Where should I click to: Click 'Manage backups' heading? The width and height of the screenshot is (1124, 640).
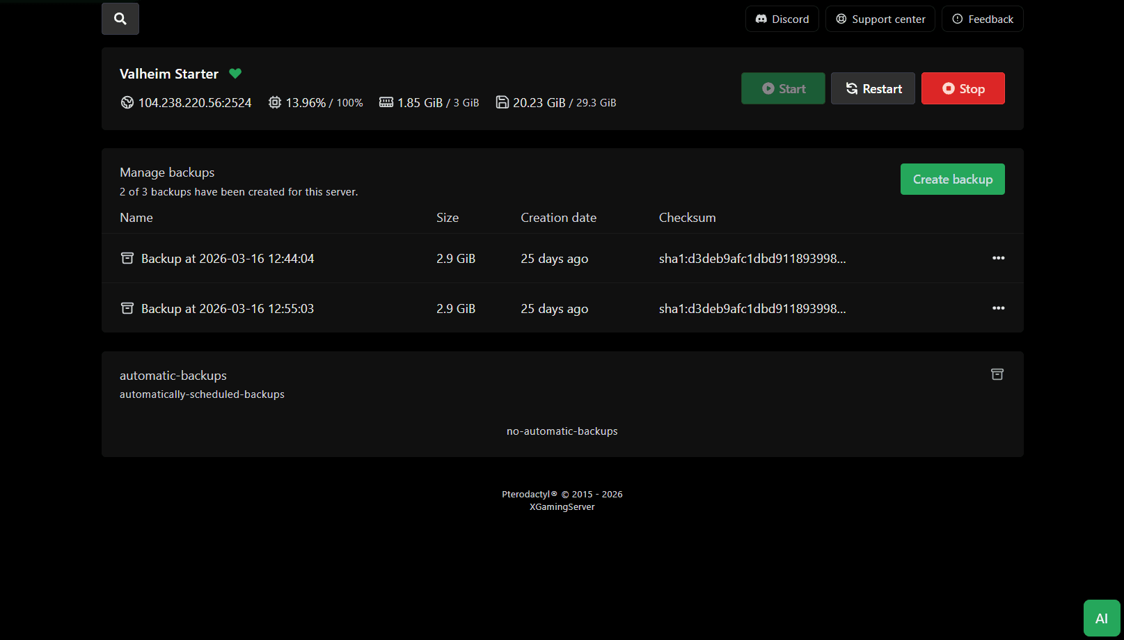point(167,173)
